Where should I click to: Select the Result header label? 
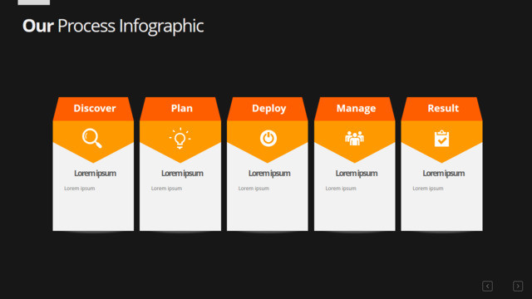[x=443, y=108]
